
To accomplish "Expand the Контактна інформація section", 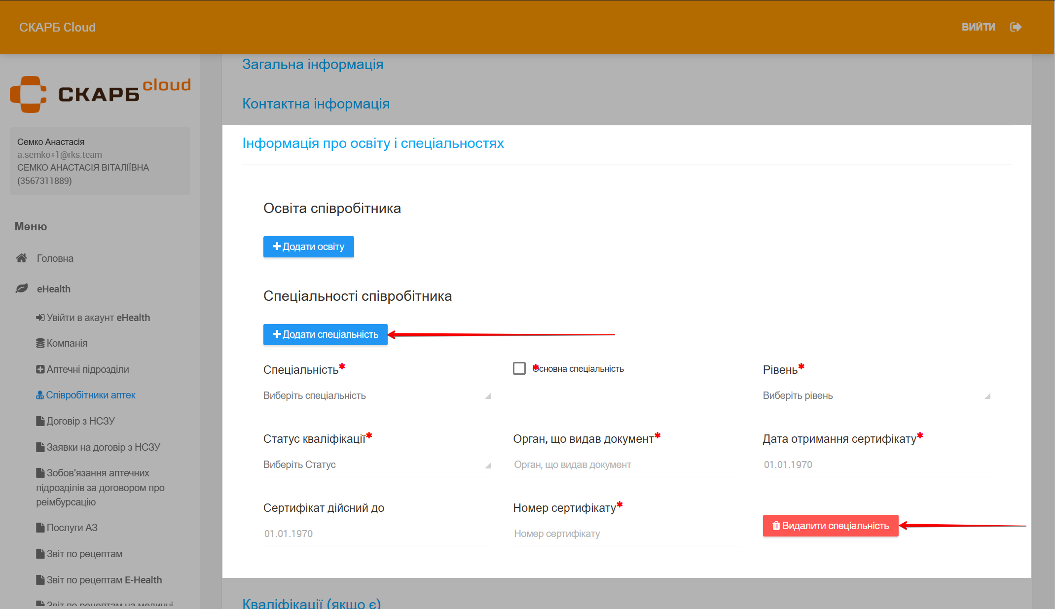I will (x=316, y=104).
